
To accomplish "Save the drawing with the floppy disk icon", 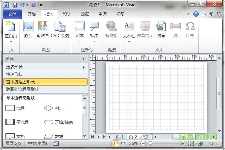I will [x=15, y=5].
